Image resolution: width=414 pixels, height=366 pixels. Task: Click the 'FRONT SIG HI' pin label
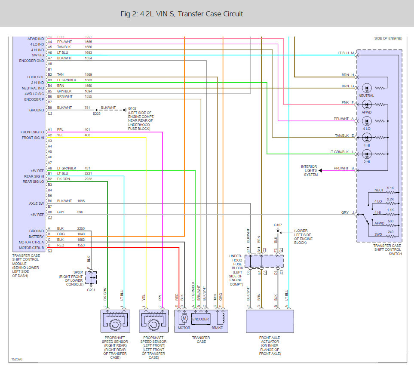pyautogui.click(x=33, y=138)
